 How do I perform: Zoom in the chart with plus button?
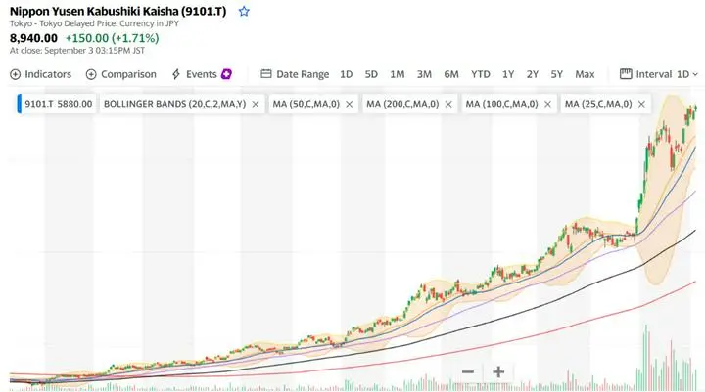(498, 371)
